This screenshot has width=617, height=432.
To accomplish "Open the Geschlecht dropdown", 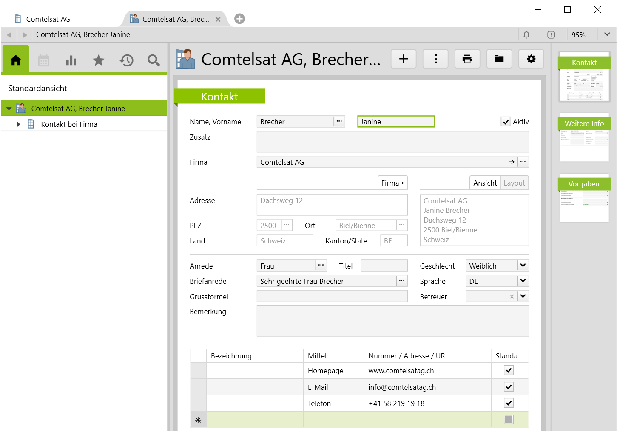I will 523,266.
